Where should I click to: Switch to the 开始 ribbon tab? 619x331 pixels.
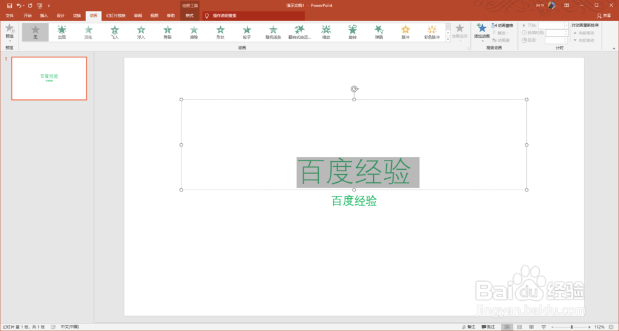28,16
